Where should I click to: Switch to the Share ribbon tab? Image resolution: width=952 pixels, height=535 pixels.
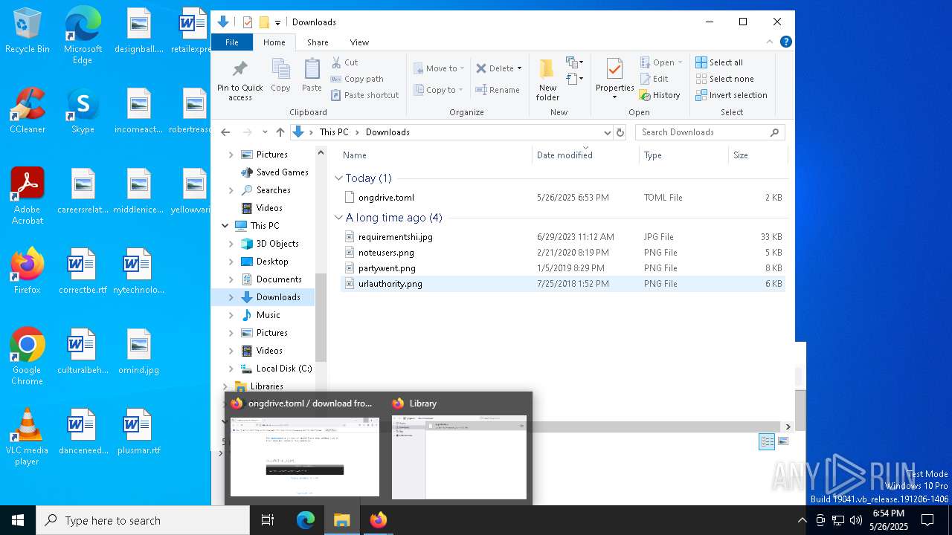point(318,42)
